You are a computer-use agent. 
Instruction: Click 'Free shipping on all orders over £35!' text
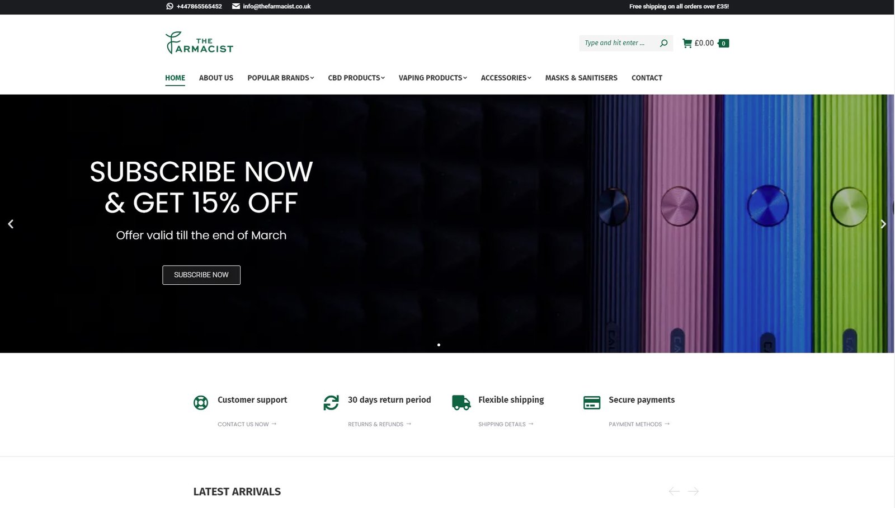679,6
